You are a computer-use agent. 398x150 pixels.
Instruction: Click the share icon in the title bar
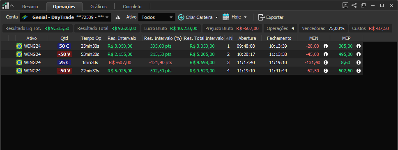coord(354,5)
